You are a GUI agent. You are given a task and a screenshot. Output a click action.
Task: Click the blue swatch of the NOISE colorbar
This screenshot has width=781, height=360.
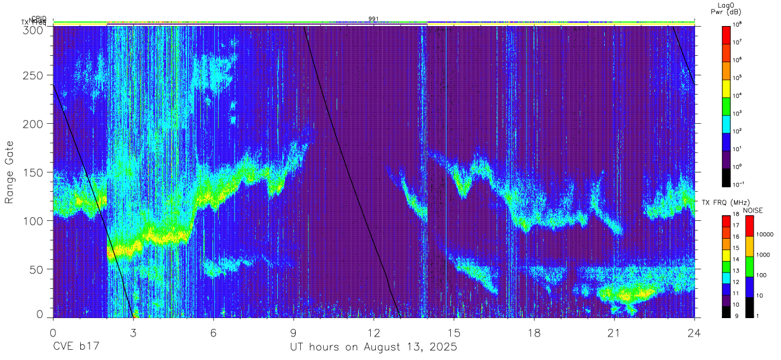pos(749,287)
